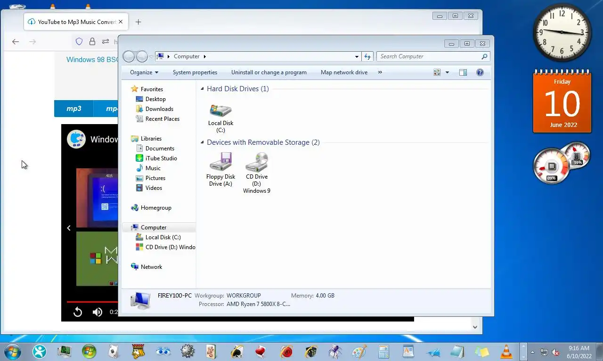Refresh the Computer folder address bar
603x361 pixels.
point(367,56)
